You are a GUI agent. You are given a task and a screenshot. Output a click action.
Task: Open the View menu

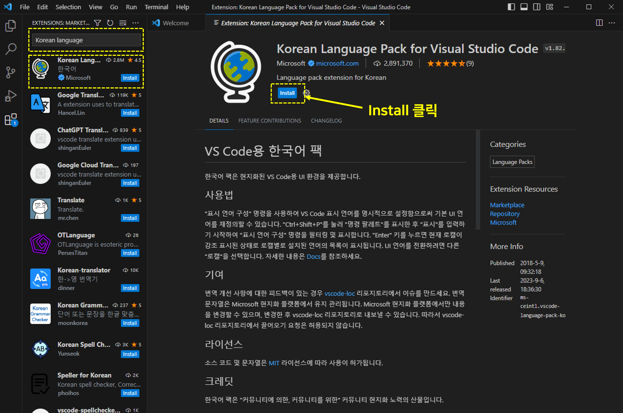(x=95, y=7)
